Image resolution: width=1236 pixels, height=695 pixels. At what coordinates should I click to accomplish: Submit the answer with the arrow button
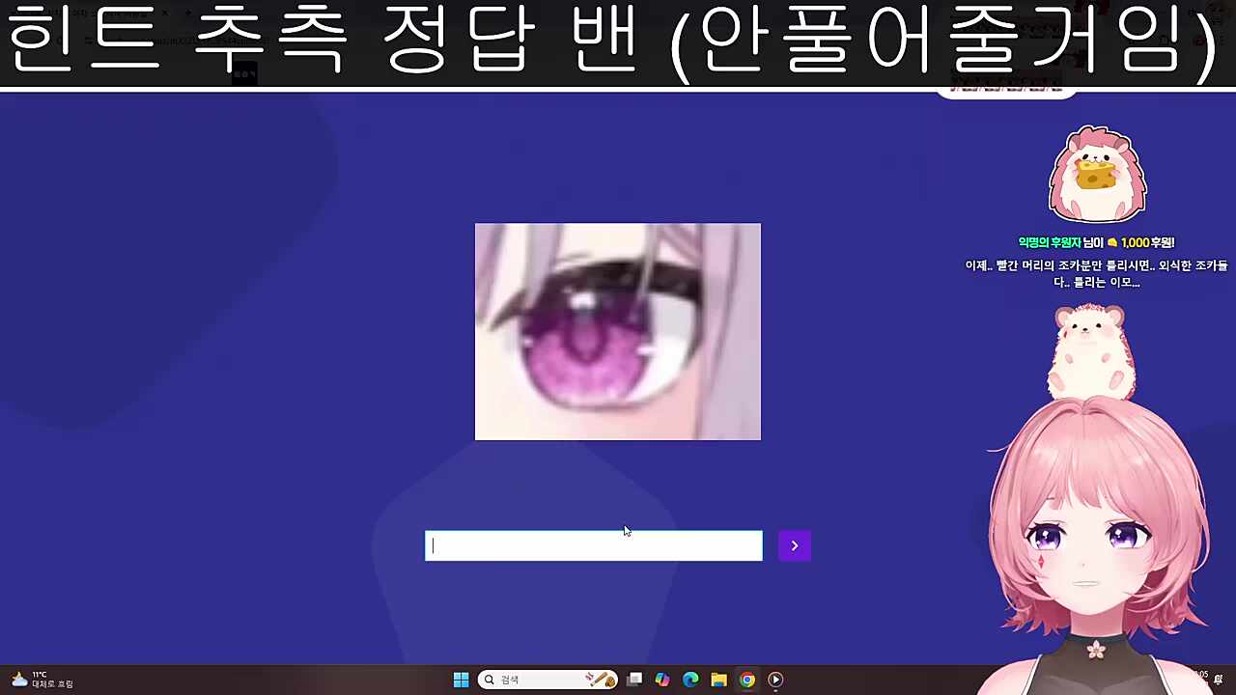pyautogui.click(x=795, y=545)
